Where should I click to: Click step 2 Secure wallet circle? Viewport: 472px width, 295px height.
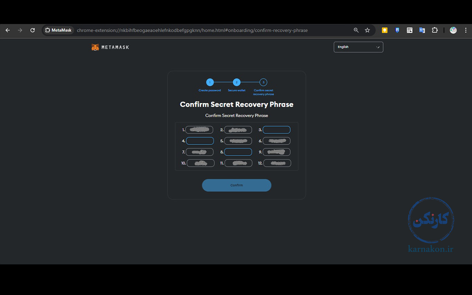[x=237, y=82]
